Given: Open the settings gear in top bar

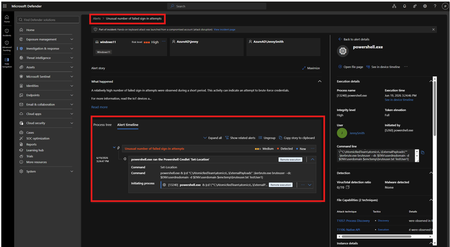Looking at the screenshot, I should point(425,6).
